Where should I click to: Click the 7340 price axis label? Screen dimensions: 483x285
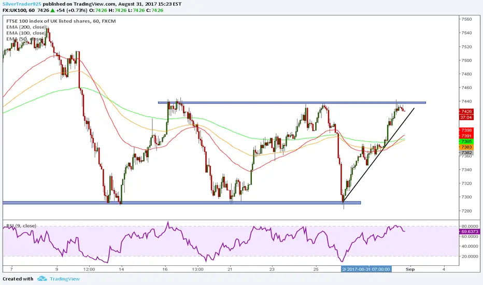pyautogui.click(x=466, y=170)
